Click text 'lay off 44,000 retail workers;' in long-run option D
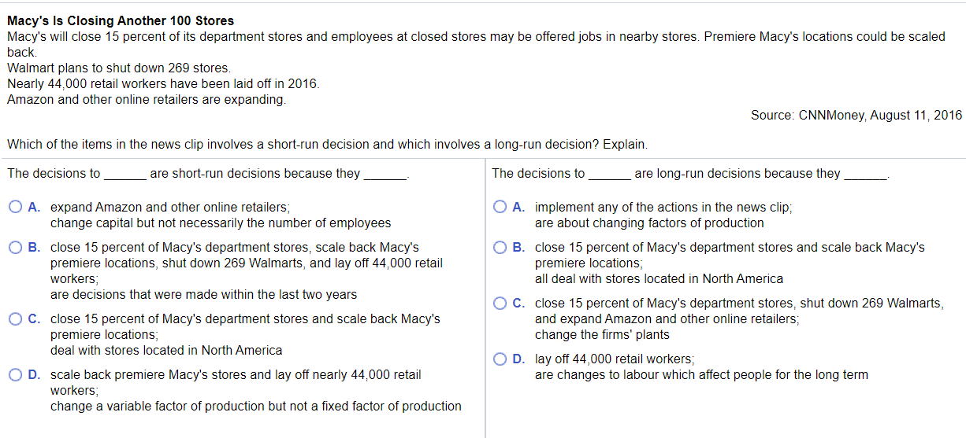Image resolution: width=966 pixels, height=438 pixels. pyautogui.click(x=615, y=359)
